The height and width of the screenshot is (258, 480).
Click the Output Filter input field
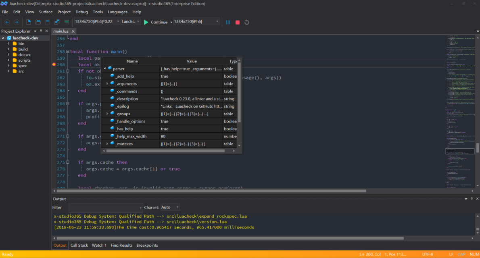coord(106,207)
